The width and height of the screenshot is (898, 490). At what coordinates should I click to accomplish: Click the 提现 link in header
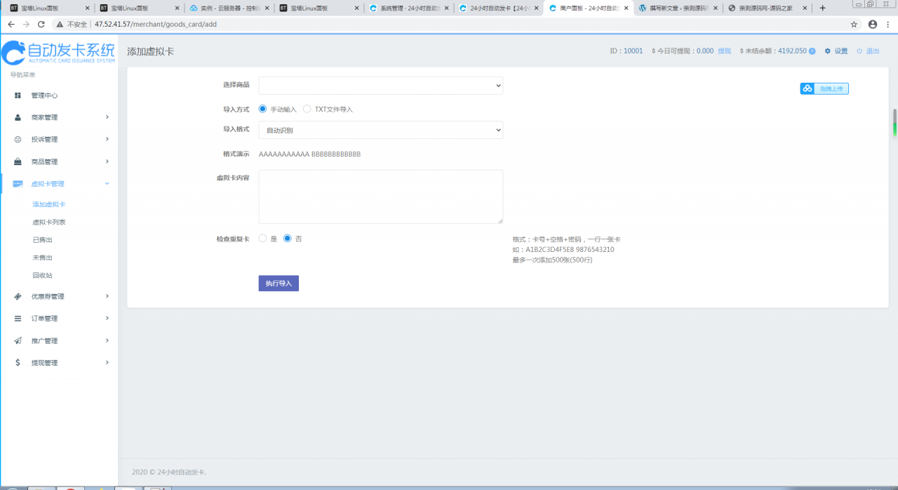tap(724, 51)
